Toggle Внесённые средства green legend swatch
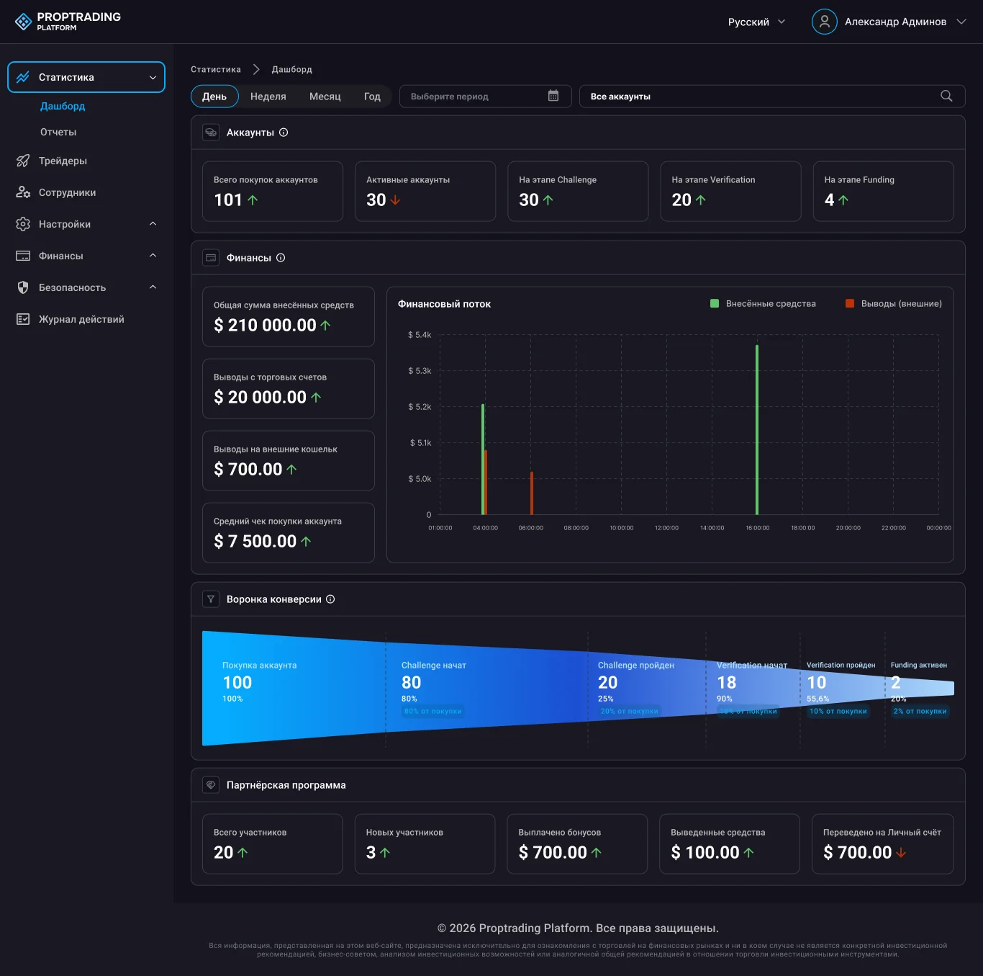The image size is (983, 976). [x=715, y=303]
